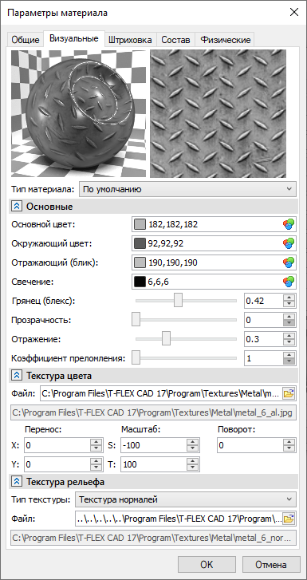The width and height of the screenshot is (307, 580).
Task: Click the Отражение value field 0.3
Action: (263, 339)
